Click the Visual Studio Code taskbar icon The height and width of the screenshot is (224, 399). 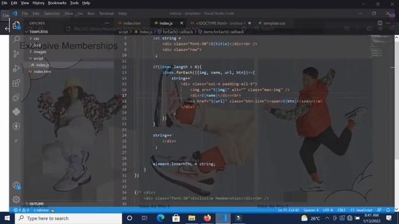click(223, 218)
